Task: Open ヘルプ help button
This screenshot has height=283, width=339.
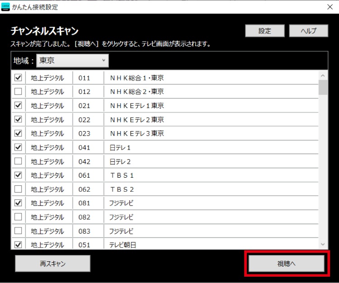Action: click(309, 31)
